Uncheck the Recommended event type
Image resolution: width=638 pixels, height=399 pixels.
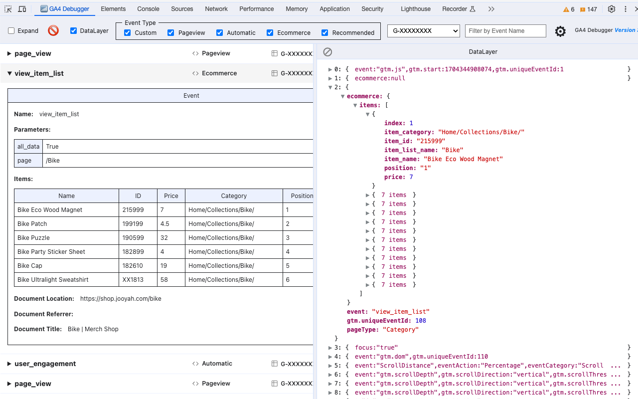(324, 32)
